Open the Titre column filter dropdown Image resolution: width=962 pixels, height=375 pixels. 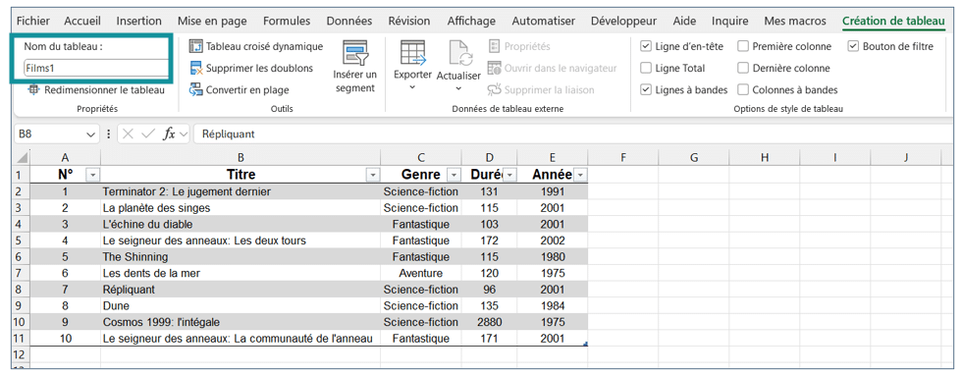pos(372,176)
